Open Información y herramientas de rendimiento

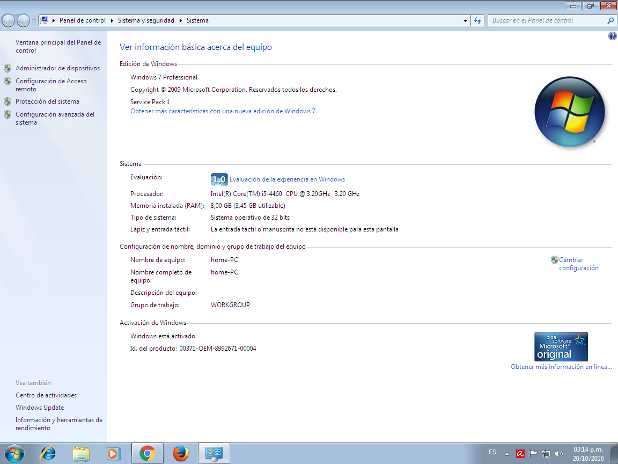(58, 424)
